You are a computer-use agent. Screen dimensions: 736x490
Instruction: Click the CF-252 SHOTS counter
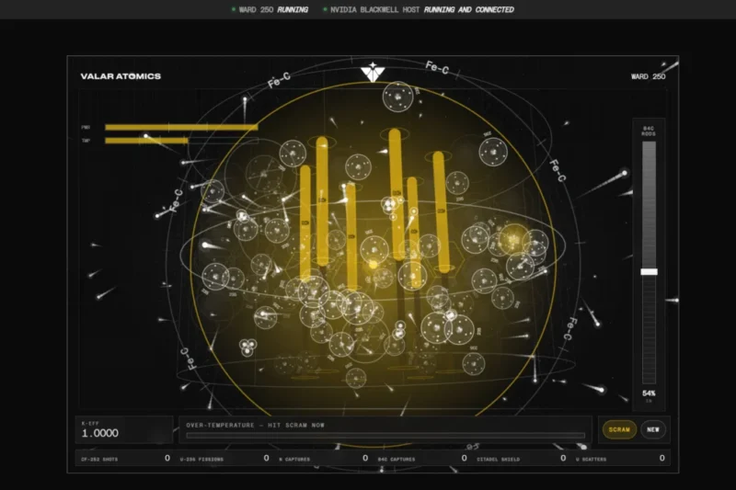[x=125, y=458]
